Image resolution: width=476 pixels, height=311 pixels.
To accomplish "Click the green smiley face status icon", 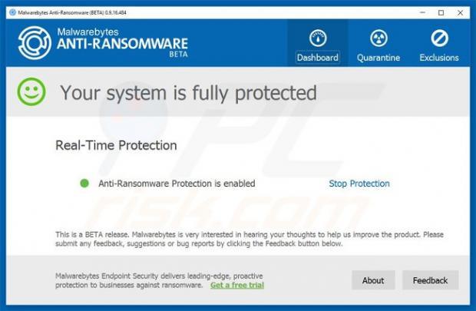I will click(31, 93).
